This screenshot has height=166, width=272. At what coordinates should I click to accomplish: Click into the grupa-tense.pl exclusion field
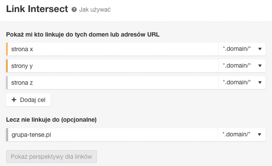point(113,135)
